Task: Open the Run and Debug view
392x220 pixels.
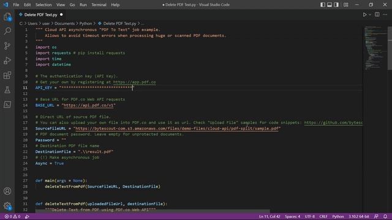Action: (7, 61)
